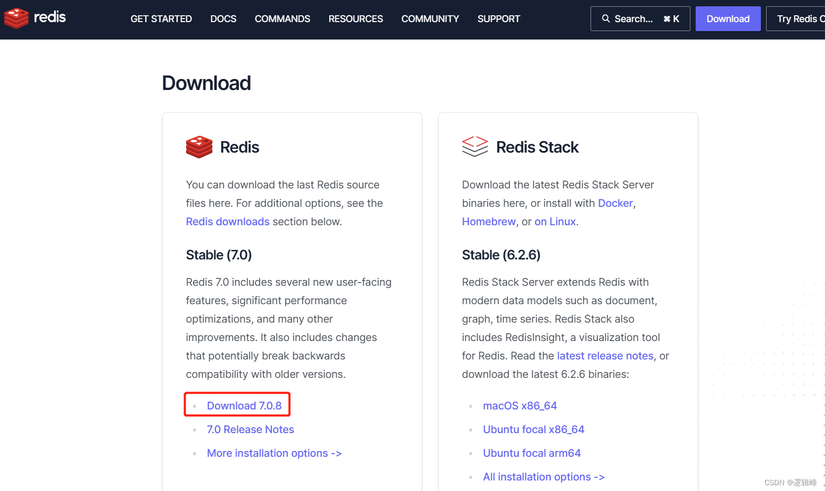The height and width of the screenshot is (491, 825).
Task: Open the 7.0 Release Notes link
Action: 250,429
